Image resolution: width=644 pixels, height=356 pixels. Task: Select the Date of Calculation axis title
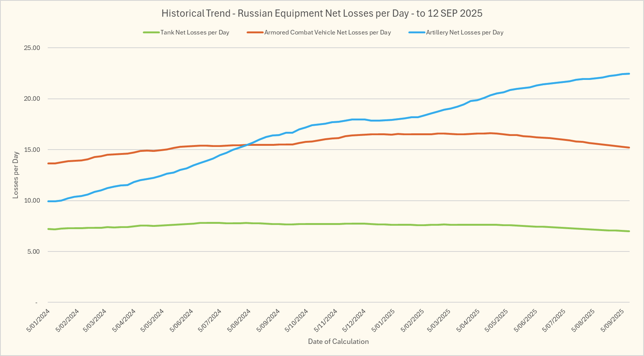tap(338, 342)
